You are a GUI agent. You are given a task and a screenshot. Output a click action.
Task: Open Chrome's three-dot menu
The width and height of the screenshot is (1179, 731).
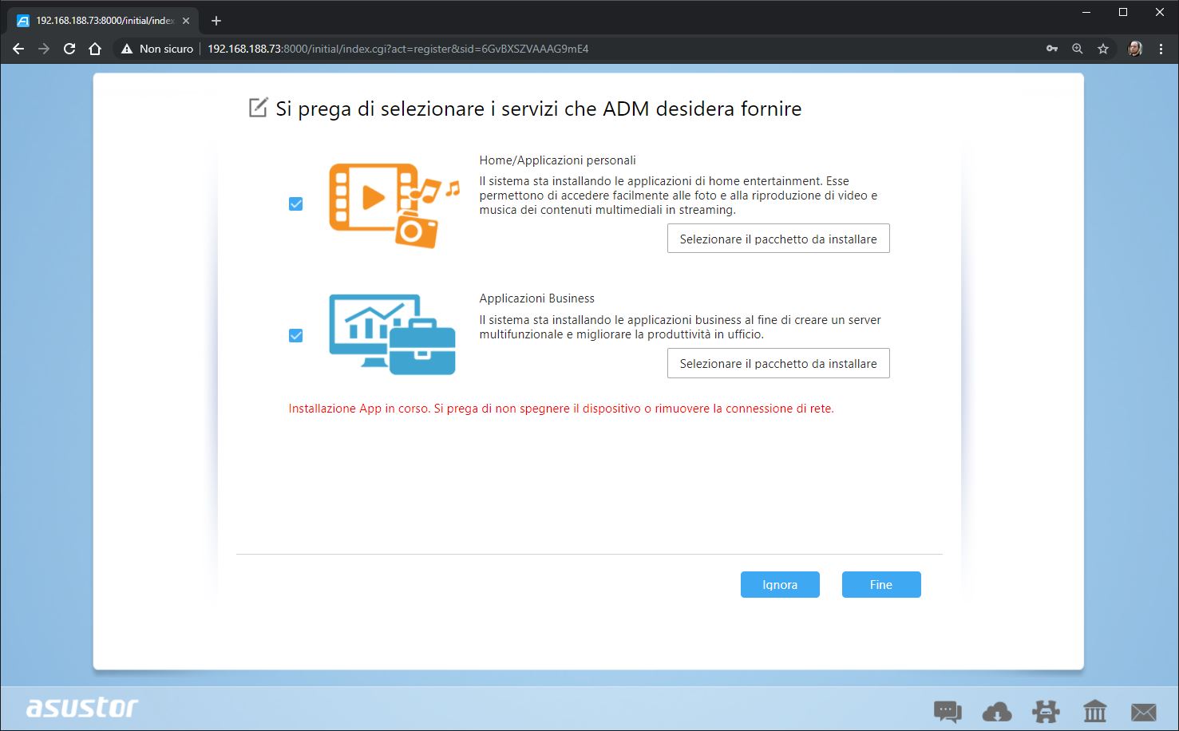pos(1161,49)
